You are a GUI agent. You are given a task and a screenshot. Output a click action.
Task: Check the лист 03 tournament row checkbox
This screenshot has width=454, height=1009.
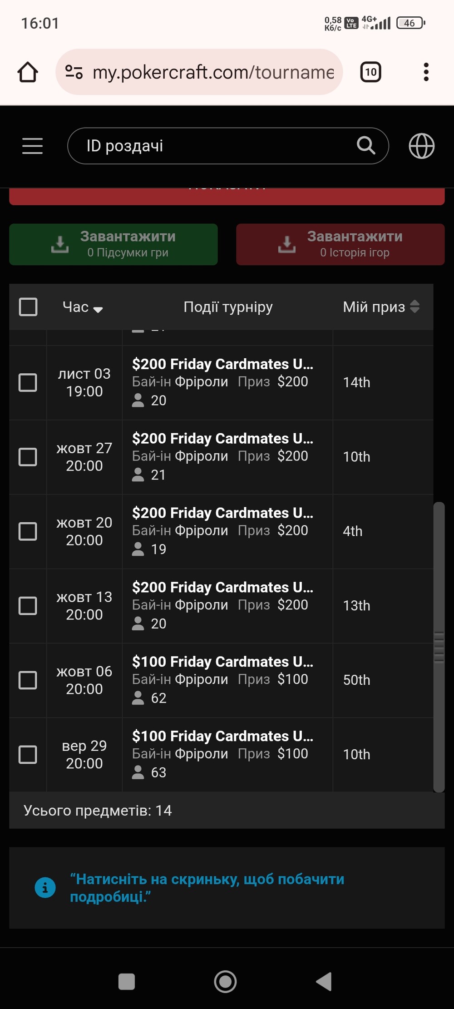point(28,382)
